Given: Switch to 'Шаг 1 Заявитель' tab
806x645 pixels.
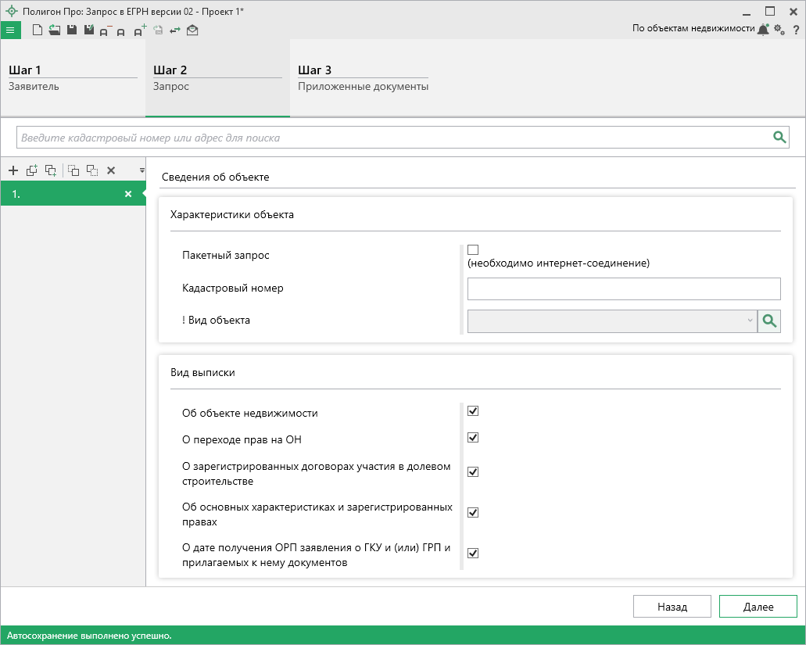Looking at the screenshot, I should click(73, 78).
